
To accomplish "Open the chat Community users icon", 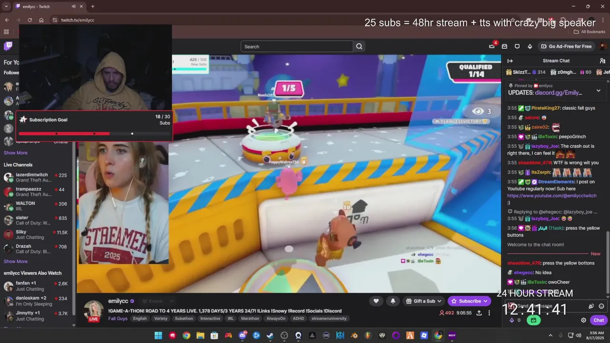I will pos(602,61).
